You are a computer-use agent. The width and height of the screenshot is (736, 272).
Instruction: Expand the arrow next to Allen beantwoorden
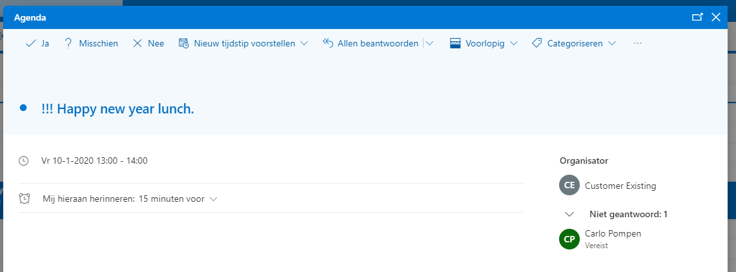429,43
